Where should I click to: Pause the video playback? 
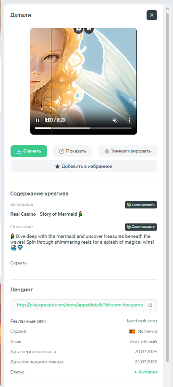tap(37, 121)
